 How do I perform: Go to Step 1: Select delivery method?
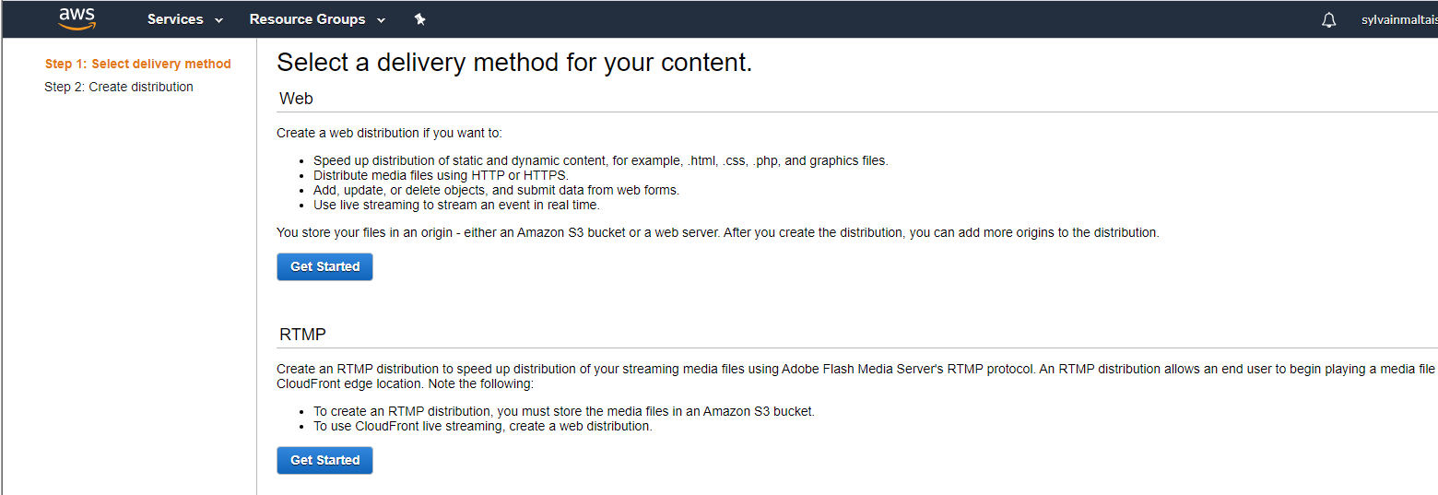point(138,64)
